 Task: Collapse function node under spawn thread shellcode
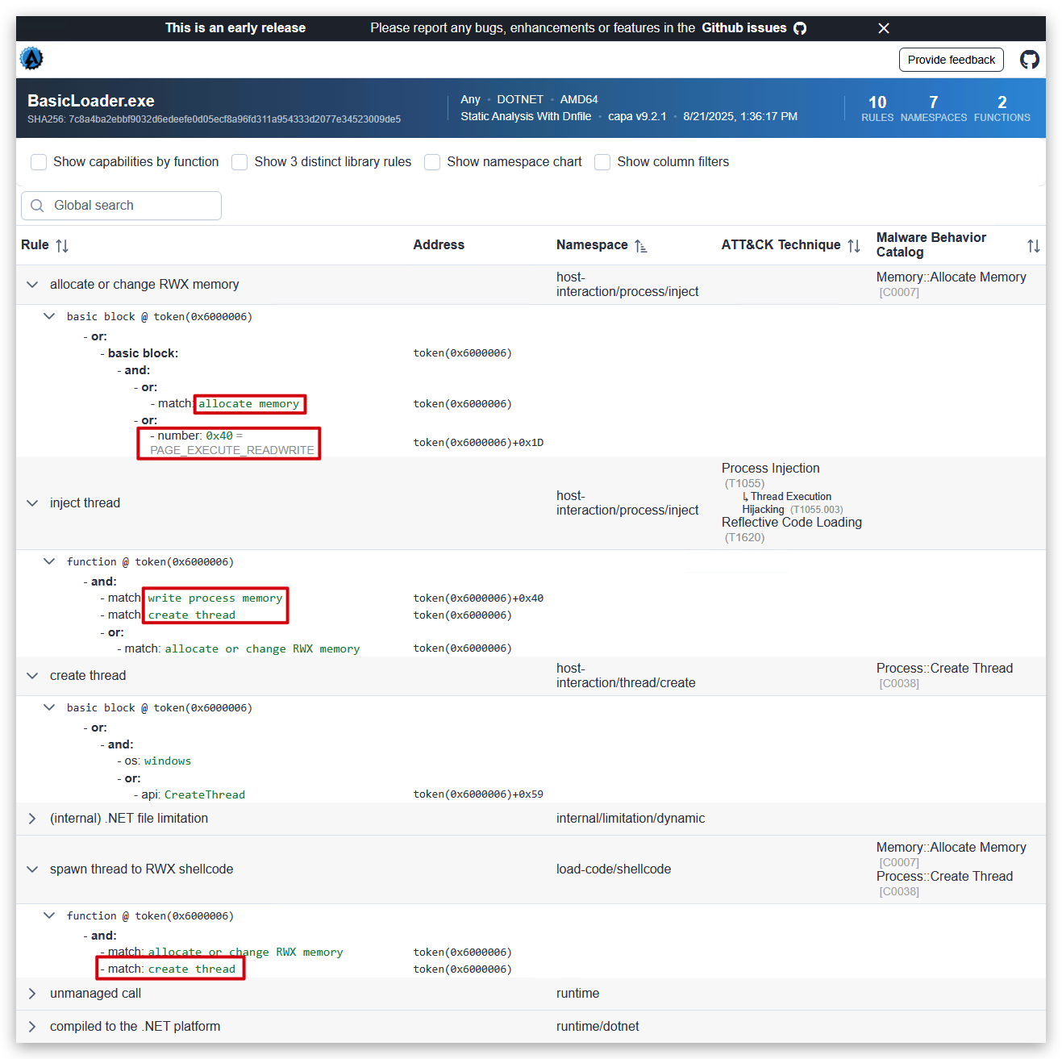point(49,915)
